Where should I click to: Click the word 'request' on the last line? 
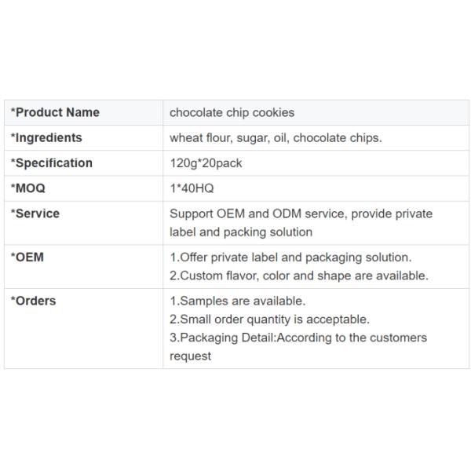pos(191,356)
